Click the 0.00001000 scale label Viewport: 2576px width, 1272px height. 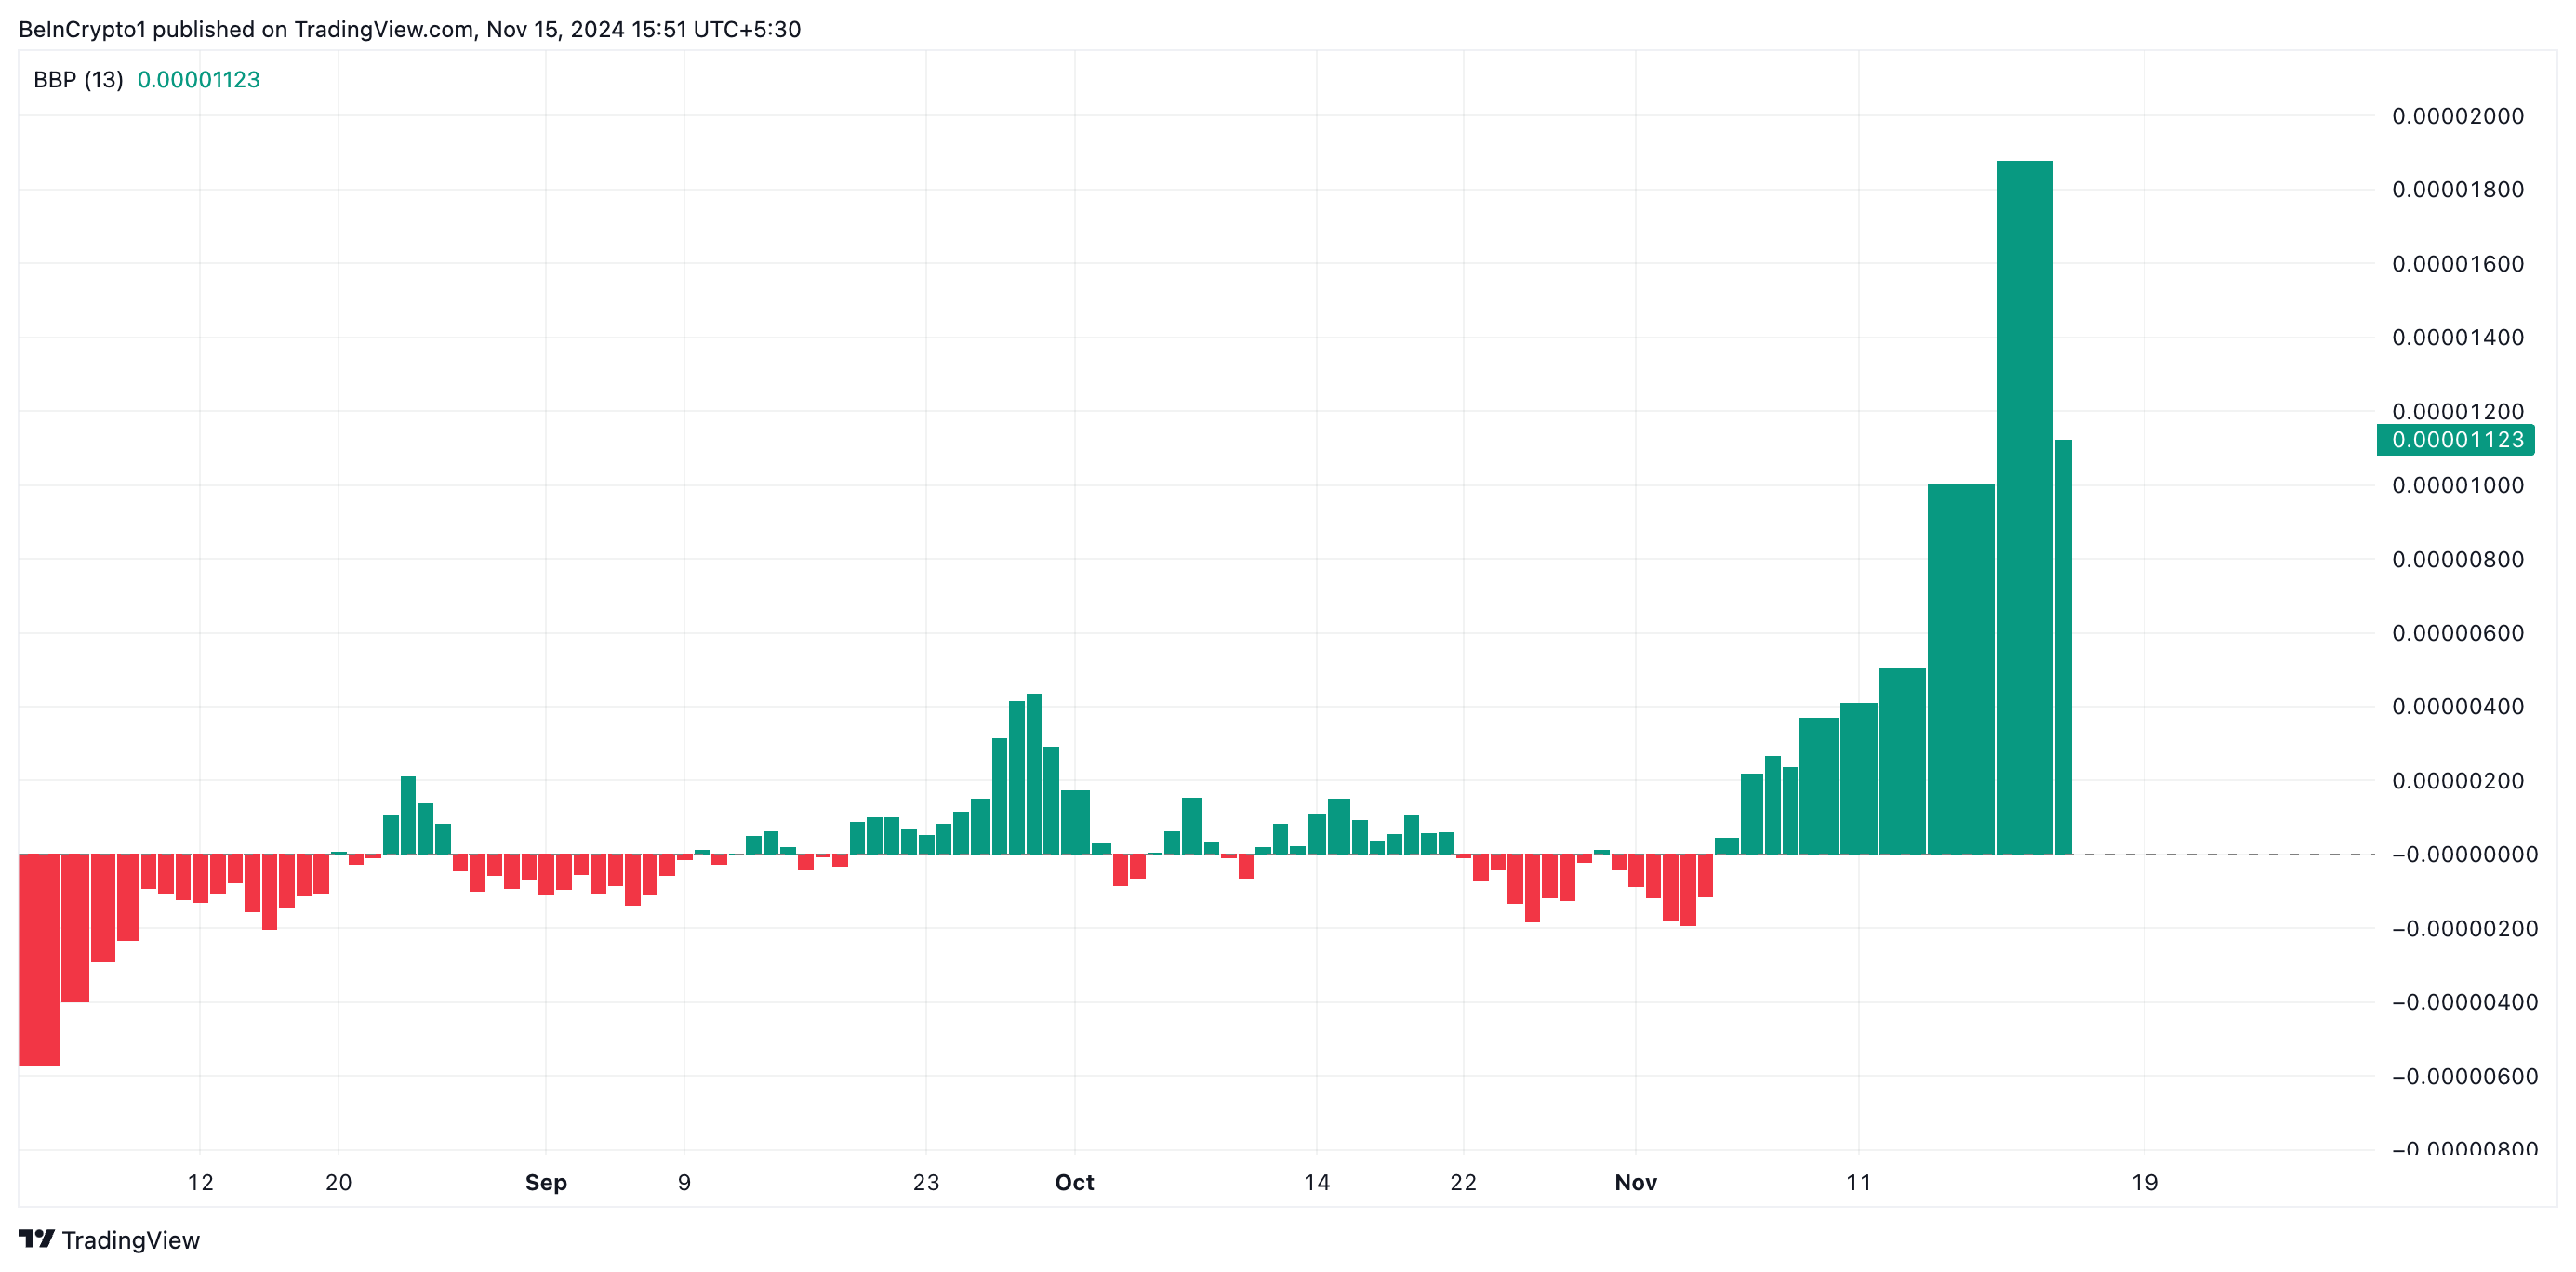coord(2457,485)
